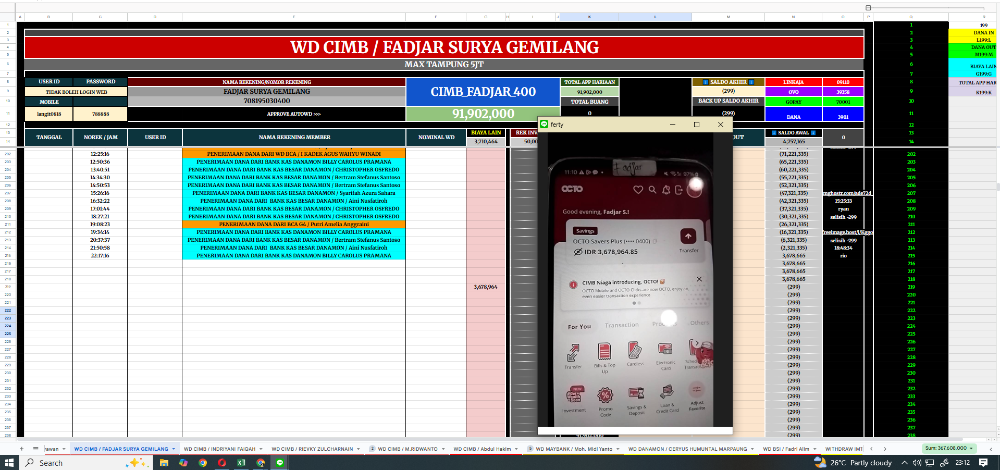Open WD MAYBANK / Moh. Midi Yanto tab dropdown
The height and width of the screenshot is (470, 1000).
click(x=618, y=449)
